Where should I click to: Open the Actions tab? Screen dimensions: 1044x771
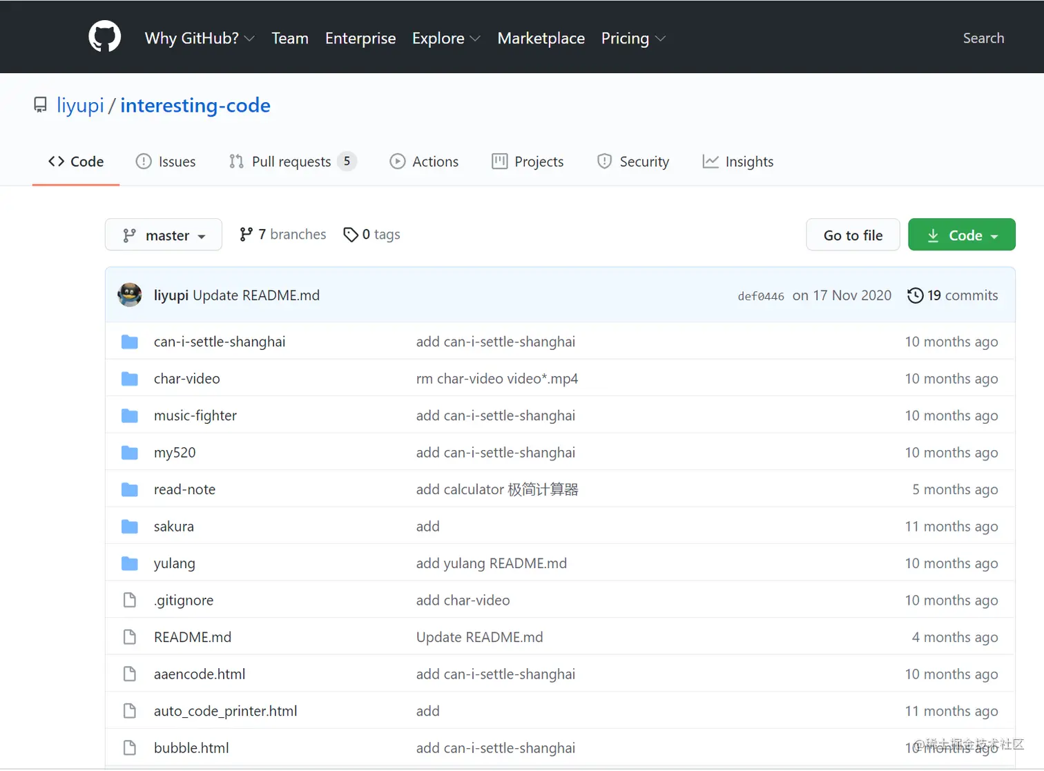(x=424, y=162)
